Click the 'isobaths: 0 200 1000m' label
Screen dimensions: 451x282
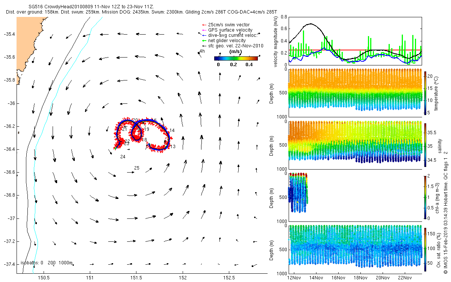click(47, 263)
